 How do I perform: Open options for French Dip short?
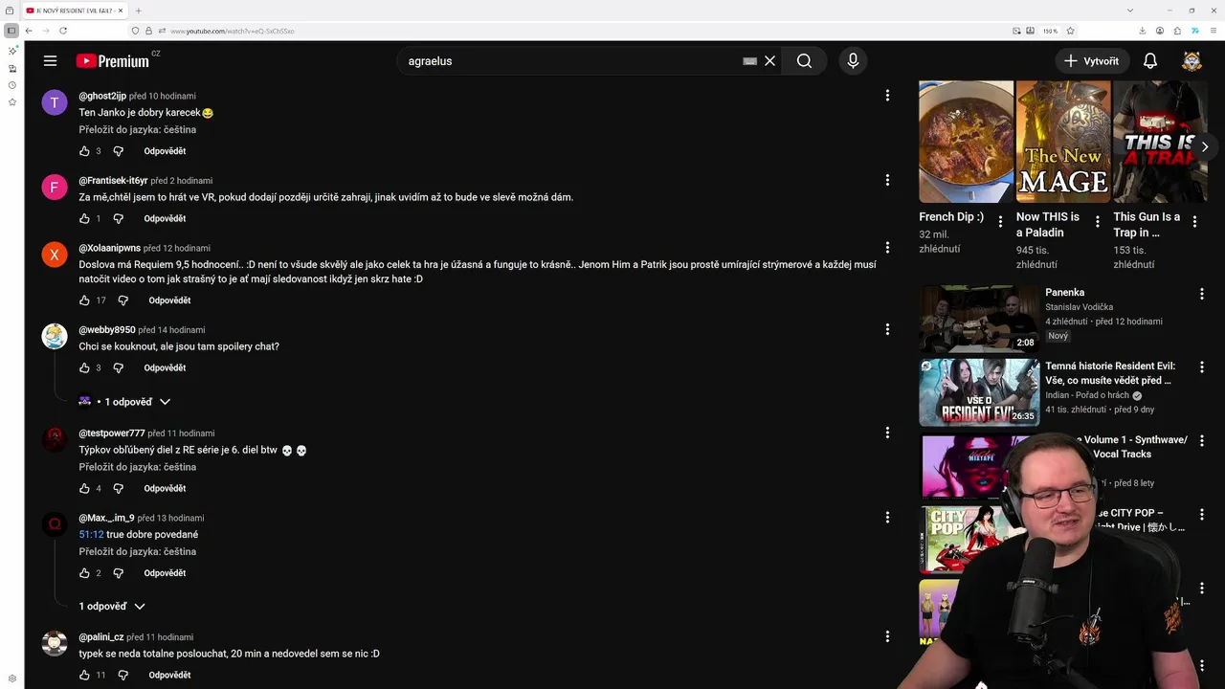coord(1001,222)
